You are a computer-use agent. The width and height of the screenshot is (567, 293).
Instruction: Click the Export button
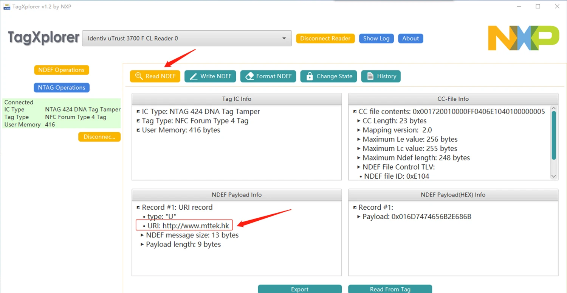point(300,289)
